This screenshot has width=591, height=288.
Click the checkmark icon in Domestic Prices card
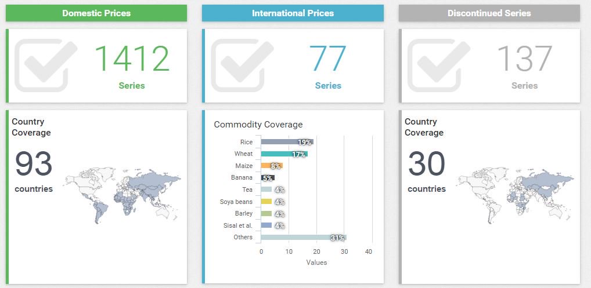click(46, 65)
